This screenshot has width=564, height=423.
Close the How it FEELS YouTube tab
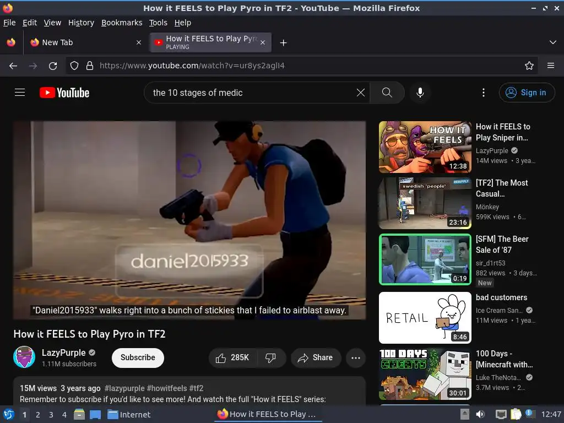pyautogui.click(x=263, y=42)
